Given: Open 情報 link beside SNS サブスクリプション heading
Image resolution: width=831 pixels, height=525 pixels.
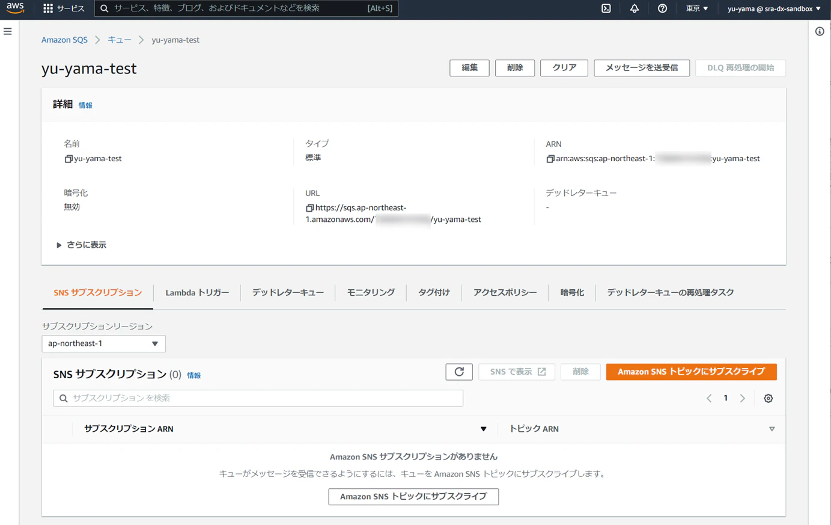Looking at the screenshot, I should [193, 375].
